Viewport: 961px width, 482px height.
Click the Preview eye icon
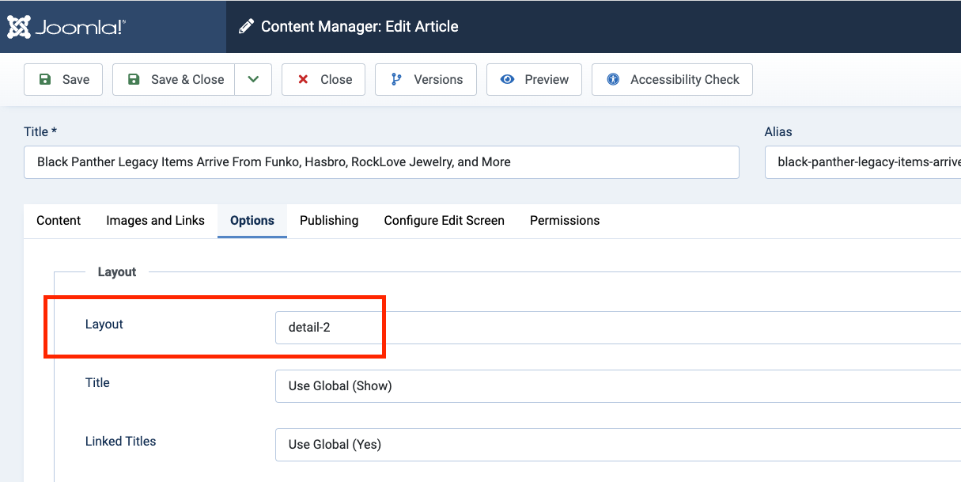click(508, 79)
